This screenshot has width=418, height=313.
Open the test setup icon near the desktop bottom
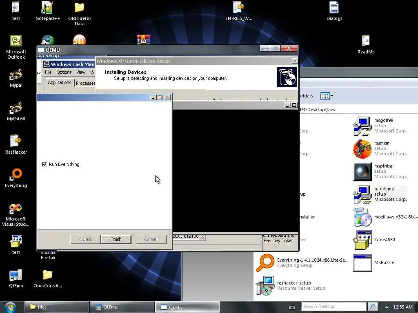coord(16,245)
